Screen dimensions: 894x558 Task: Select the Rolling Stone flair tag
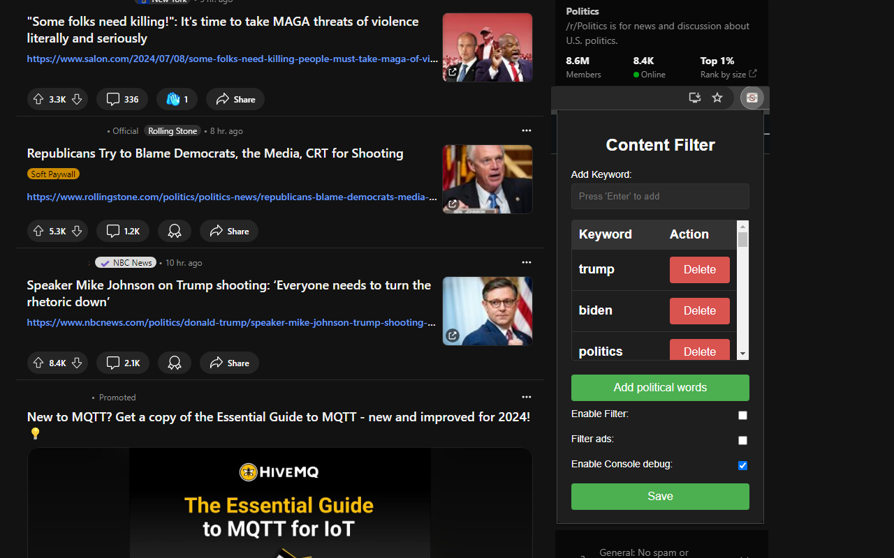point(172,130)
